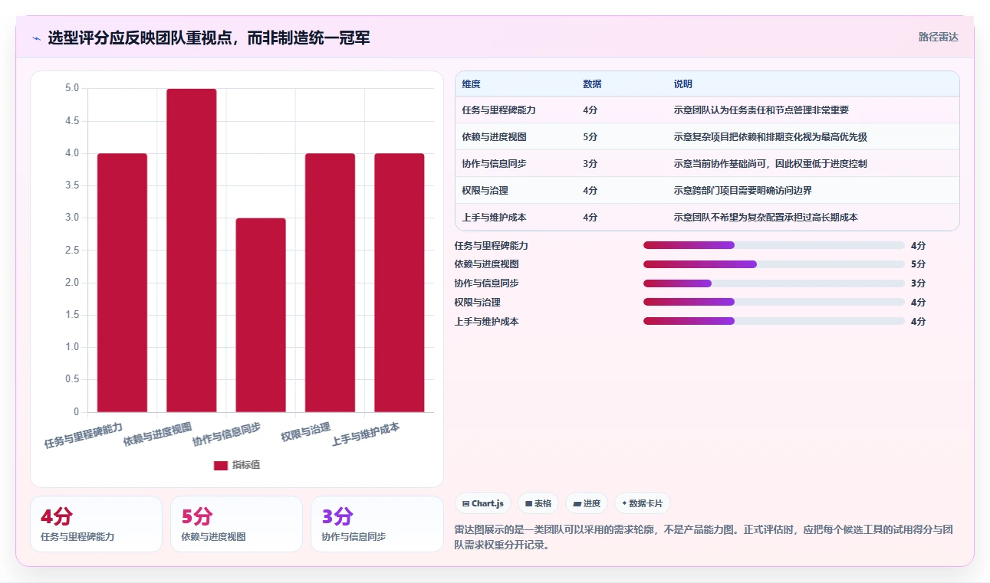Image resolution: width=990 pixels, height=583 pixels.
Task: Select table cell 依赖与进度视图
Action: 494,137
